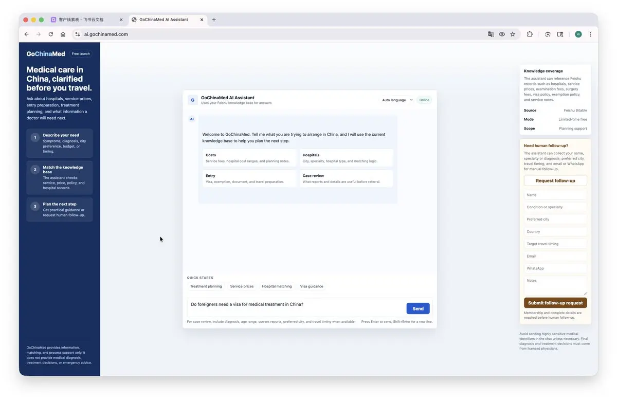Click the 'Need human follow-up?' heading
The width and height of the screenshot is (617, 401).
click(546, 145)
